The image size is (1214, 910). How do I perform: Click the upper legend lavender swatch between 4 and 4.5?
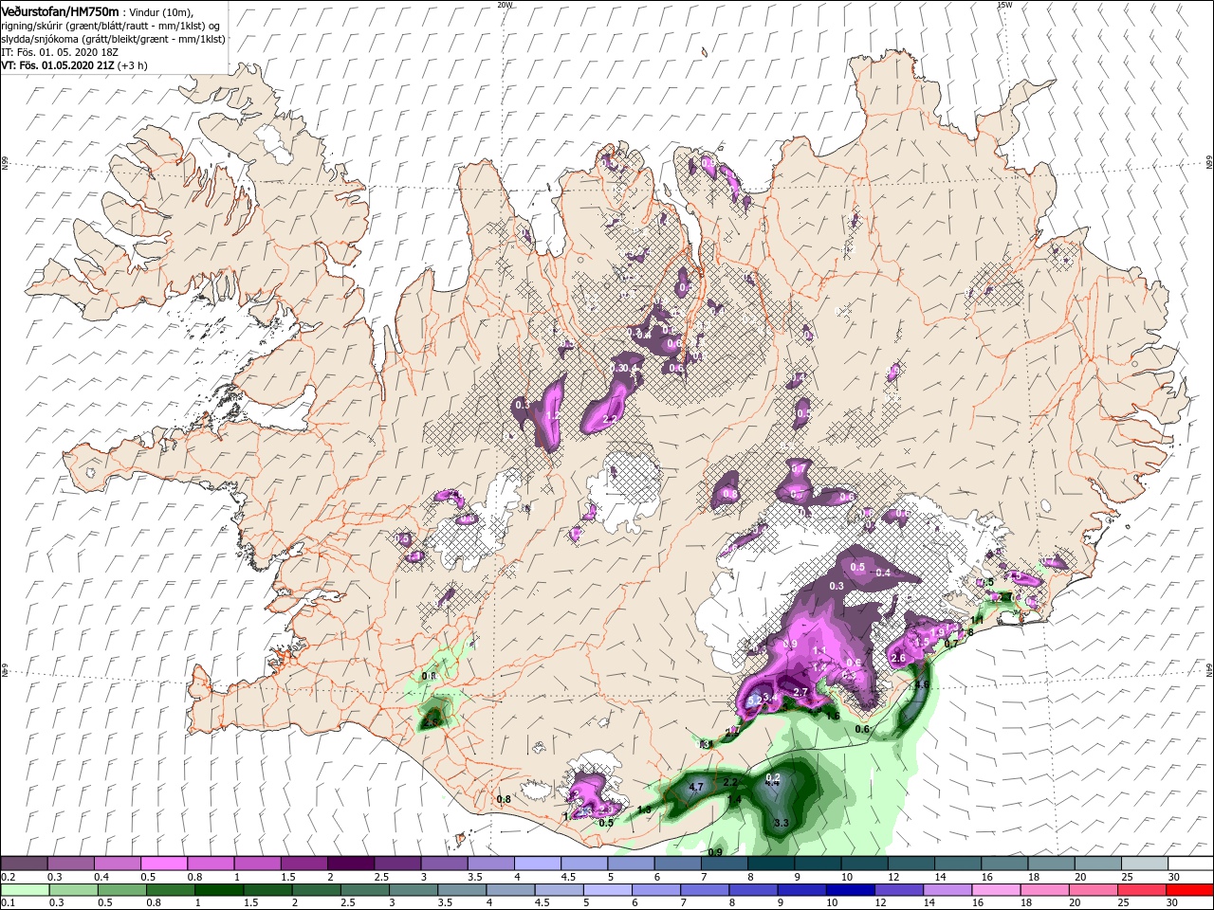point(537,864)
